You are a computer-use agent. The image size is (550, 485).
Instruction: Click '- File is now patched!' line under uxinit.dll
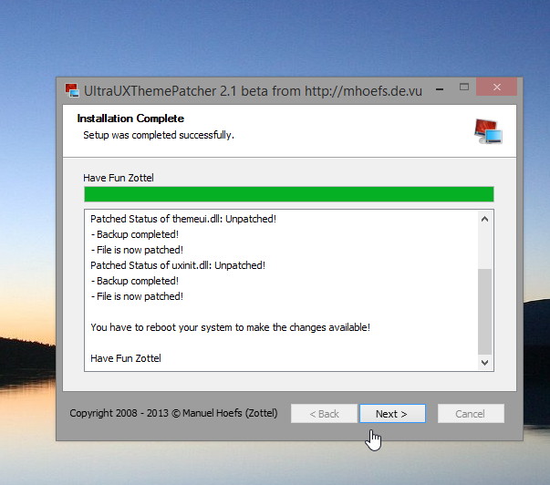click(x=137, y=296)
